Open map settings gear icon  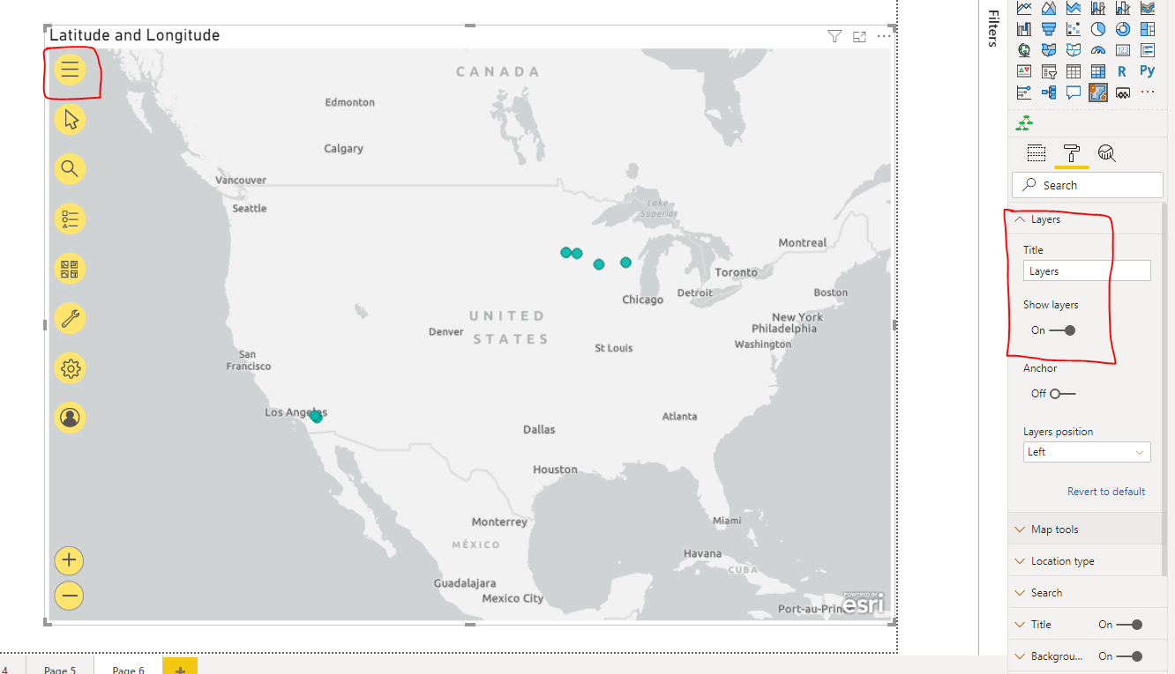tap(71, 367)
